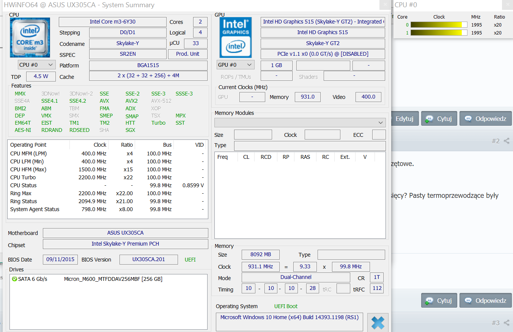Click the SR2EN SSPEC field
The image size is (513, 332).
click(127, 54)
